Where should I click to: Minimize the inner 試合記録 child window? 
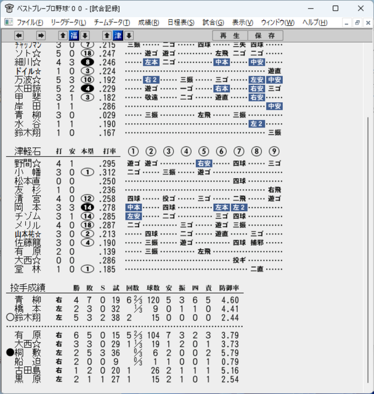(x=347, y=23)
